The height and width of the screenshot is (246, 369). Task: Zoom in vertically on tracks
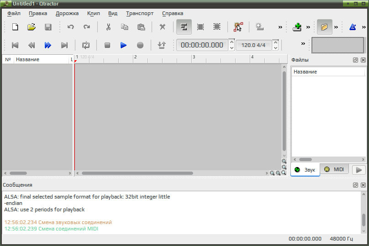[x=284, y=161]
